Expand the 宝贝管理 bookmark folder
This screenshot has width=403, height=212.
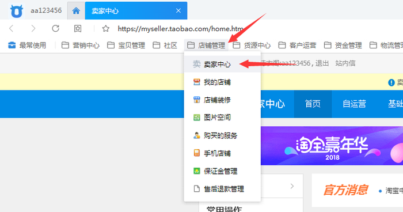[x=126, y=46]
